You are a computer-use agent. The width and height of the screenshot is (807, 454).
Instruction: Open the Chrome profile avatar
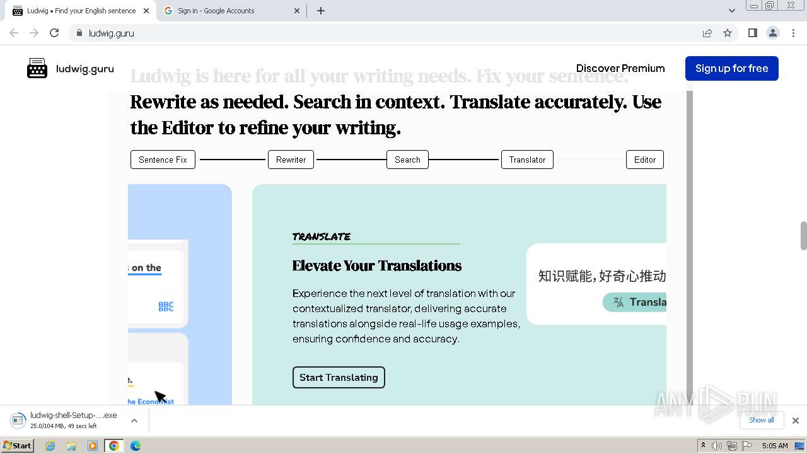(773, 33)
